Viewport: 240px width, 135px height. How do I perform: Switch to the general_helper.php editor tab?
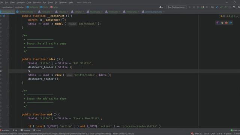point(153,12)
